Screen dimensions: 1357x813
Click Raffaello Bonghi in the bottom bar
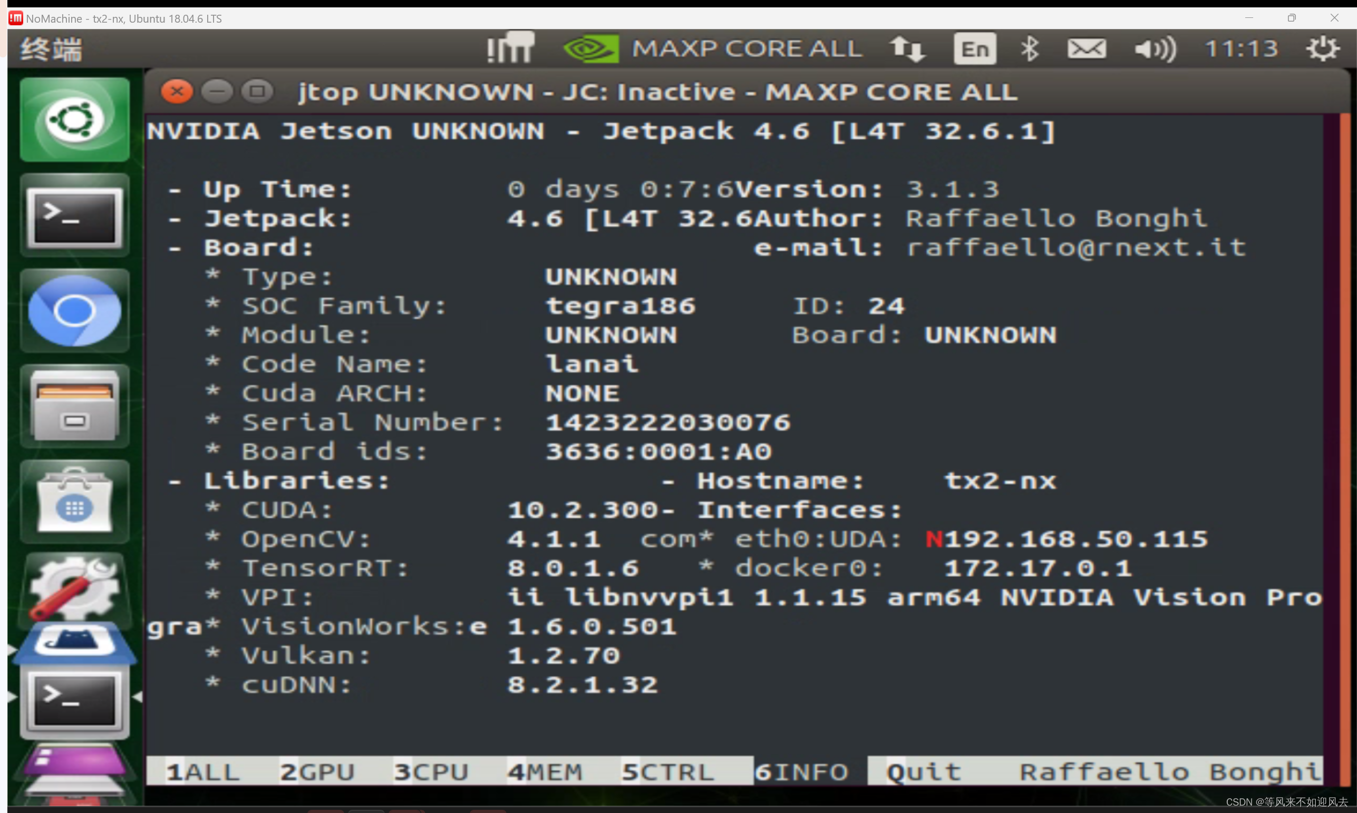(1171, 772)
